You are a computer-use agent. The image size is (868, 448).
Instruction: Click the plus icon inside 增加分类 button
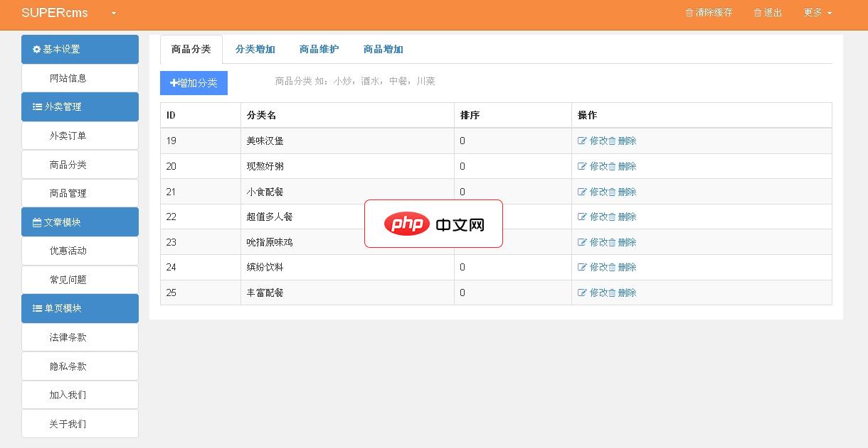[173, 83]
